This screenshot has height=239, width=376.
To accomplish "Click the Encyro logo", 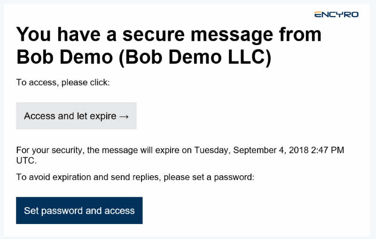I will pyautogui.click(x=337, y=15).
